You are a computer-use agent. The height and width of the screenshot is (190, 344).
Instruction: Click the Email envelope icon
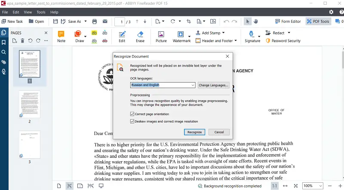(105, 21)
